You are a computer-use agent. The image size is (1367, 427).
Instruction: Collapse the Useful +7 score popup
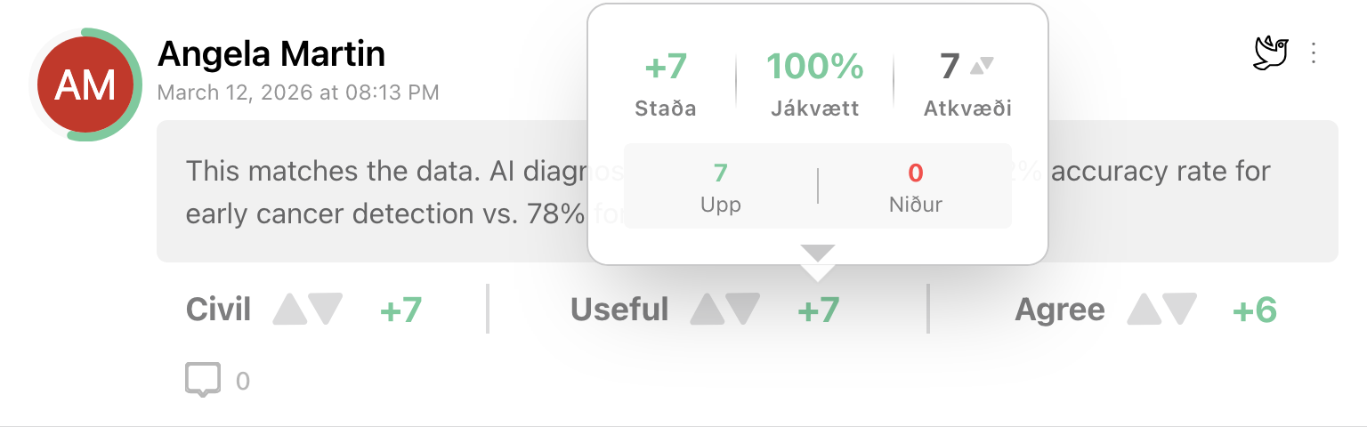818,310
